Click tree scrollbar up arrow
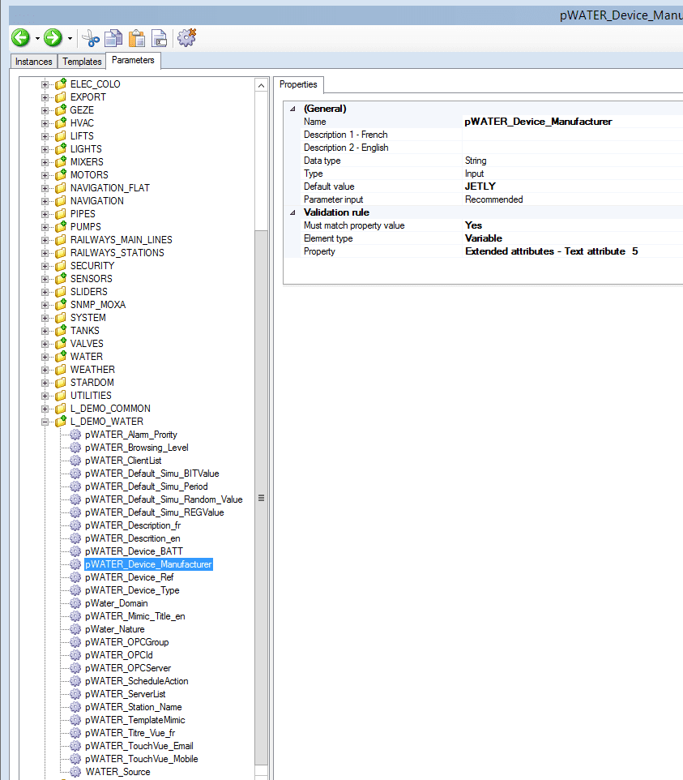This screenshot has height=780, width=683. point(261,85)
